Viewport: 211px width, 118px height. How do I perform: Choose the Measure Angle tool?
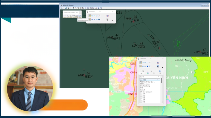click(71, 16)
